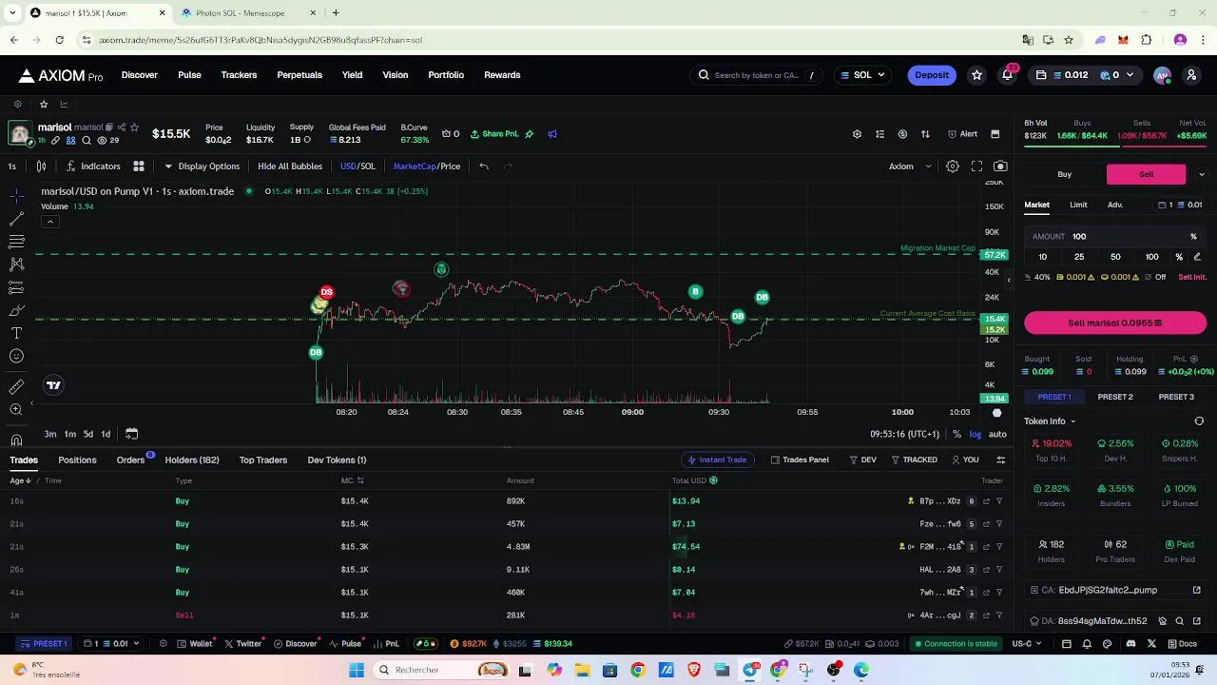
Task: Refresh the Token Info panel
Action: coord(1199,421)
